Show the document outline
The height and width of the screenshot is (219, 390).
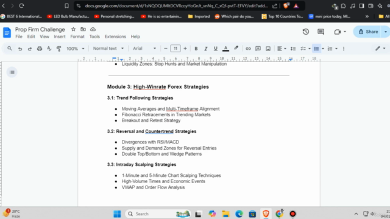[x=12, y=72]
